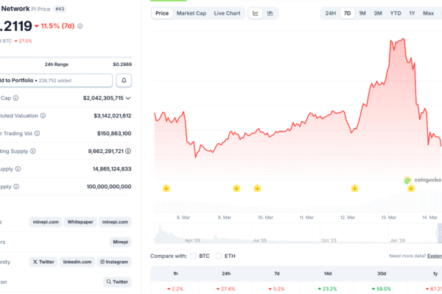442x294 pixels.
Task: Check the ETH compare checkbox
Action: click(218, 256)
